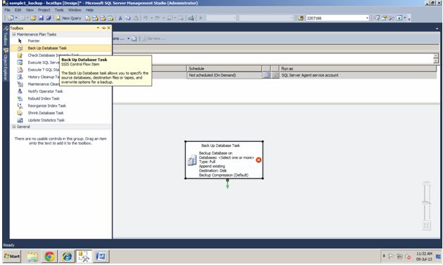Select Maintenance Cleanup Task icon

(x=20, y=84)
